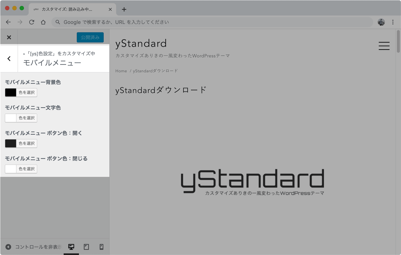Click the white ボタン色:閉じる color swatch

tap(11, 169)
